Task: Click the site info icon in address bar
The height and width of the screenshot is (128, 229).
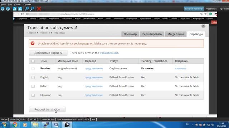Action: click(x=27, y=14)
